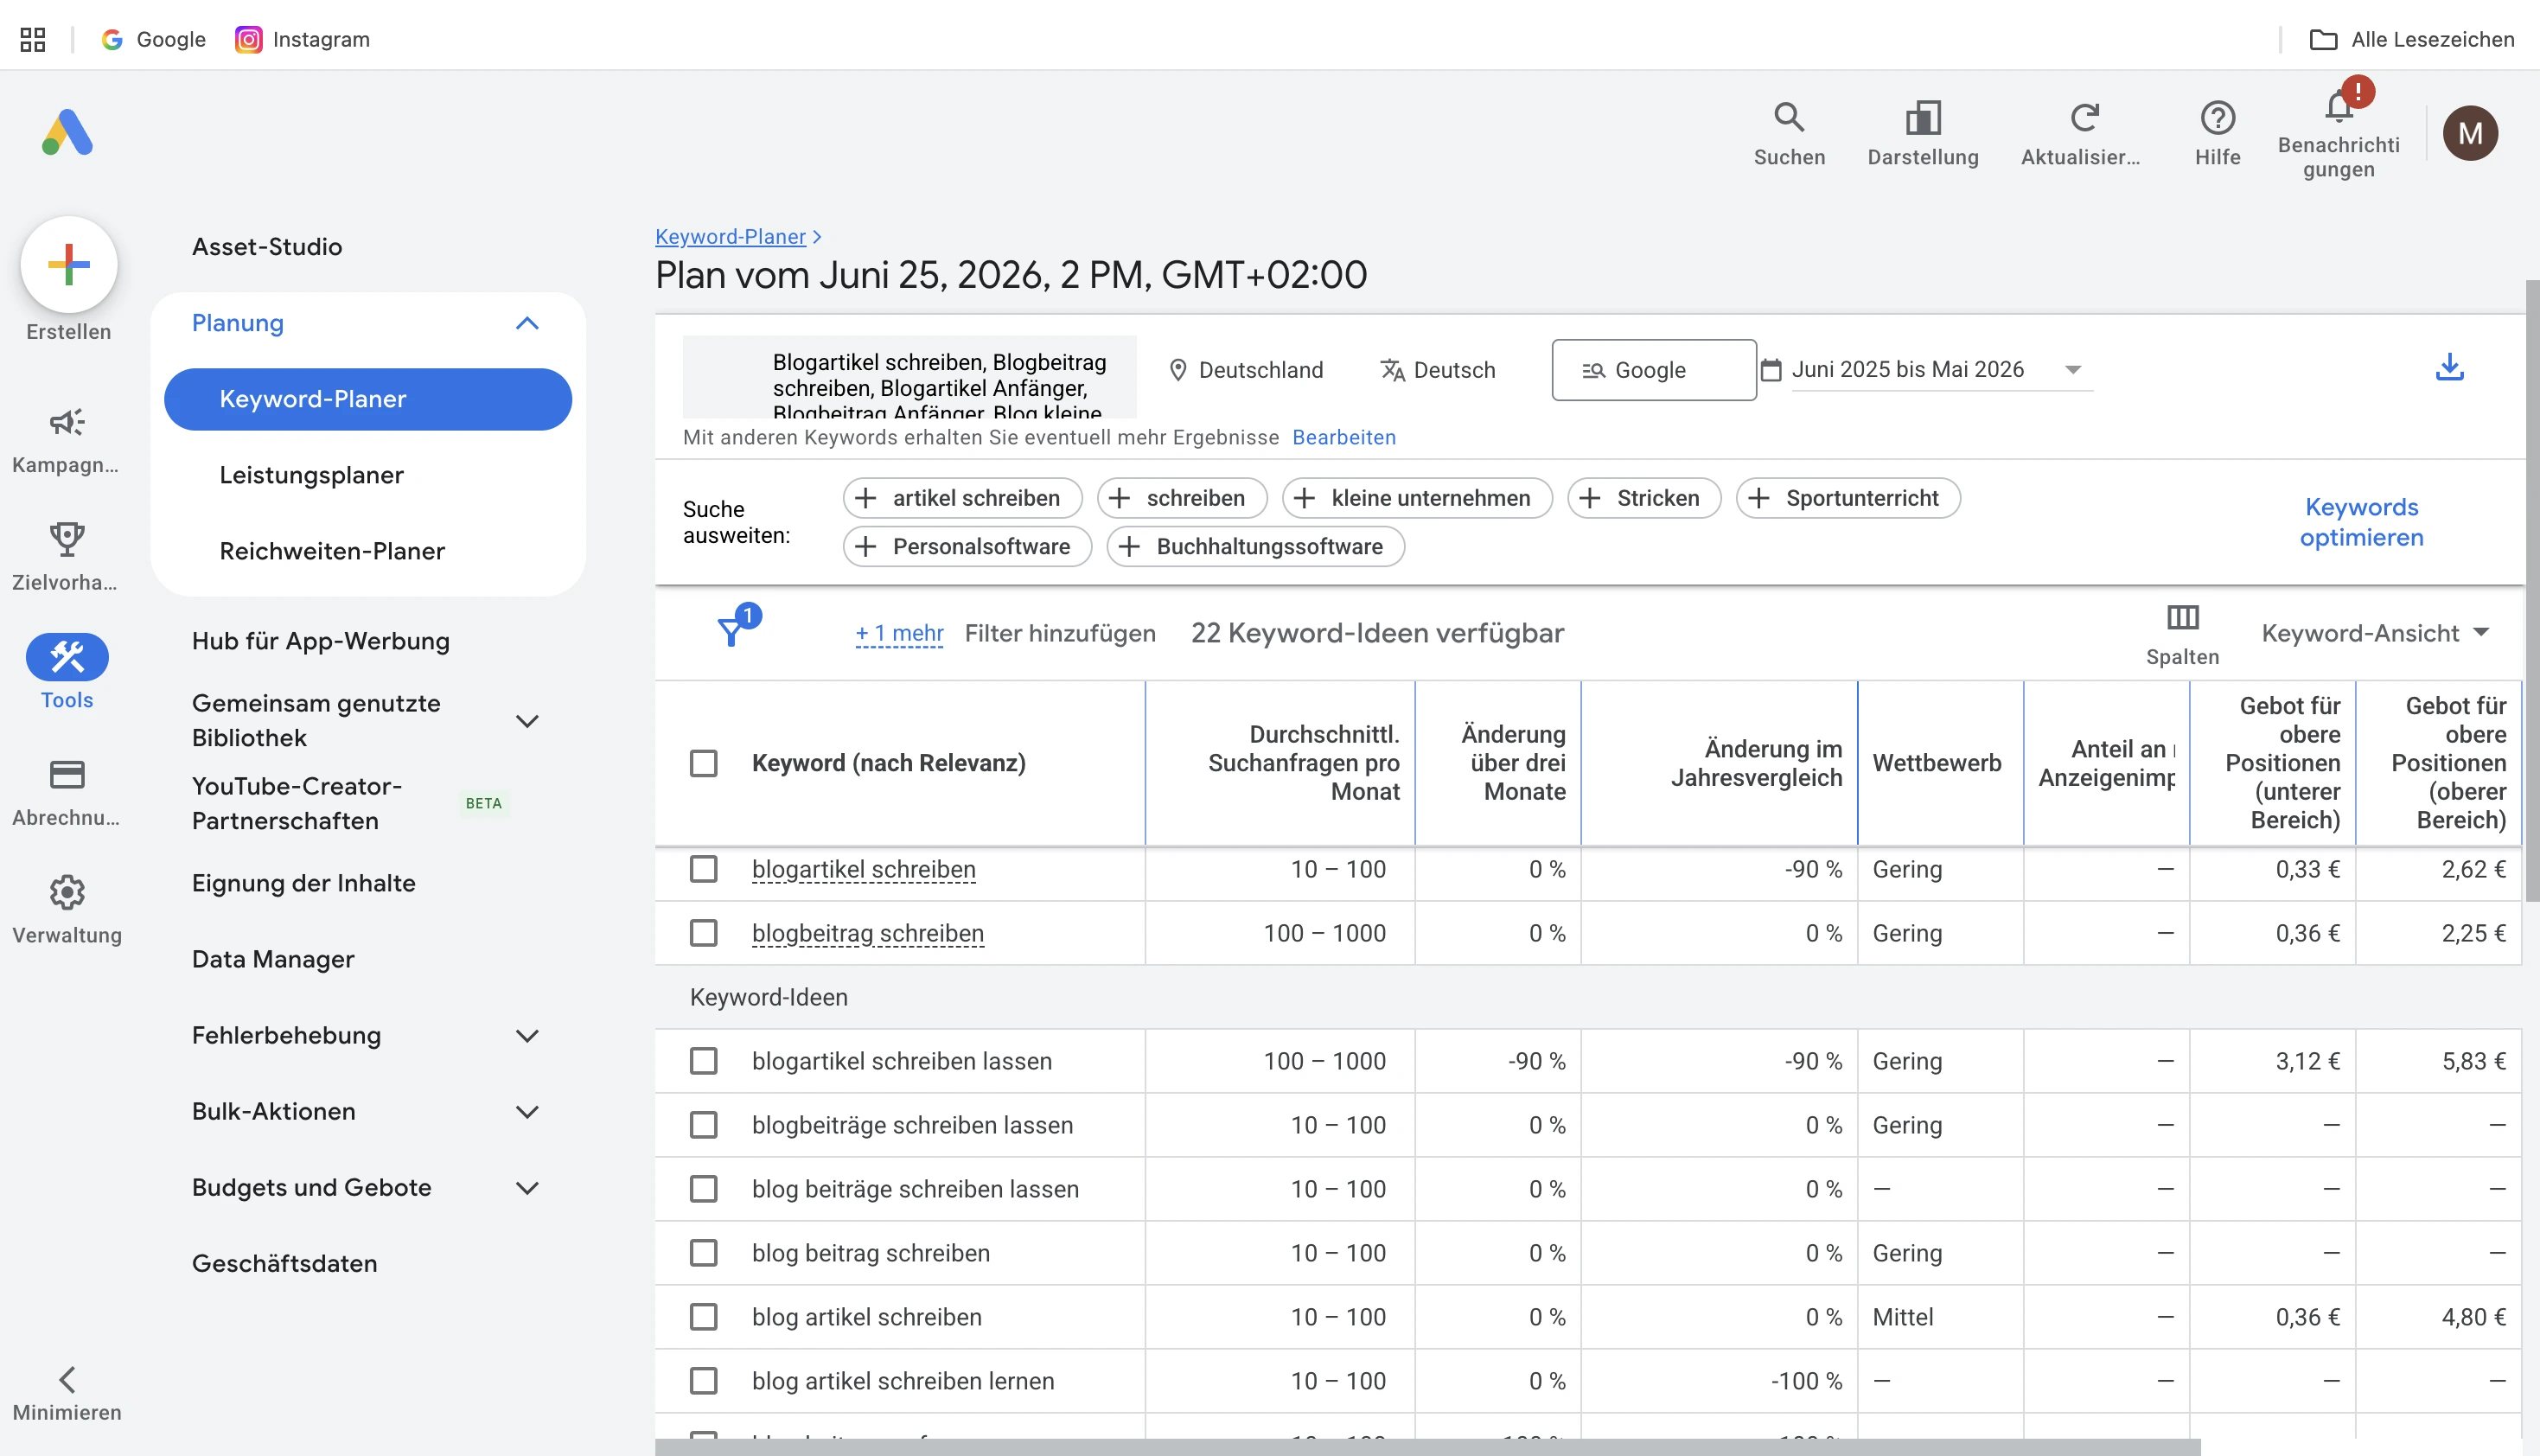Toggle the select-all keywords checkbox
Image resolution: width=2540 pixels, height=1456 pixels.
tap(704, 763)
